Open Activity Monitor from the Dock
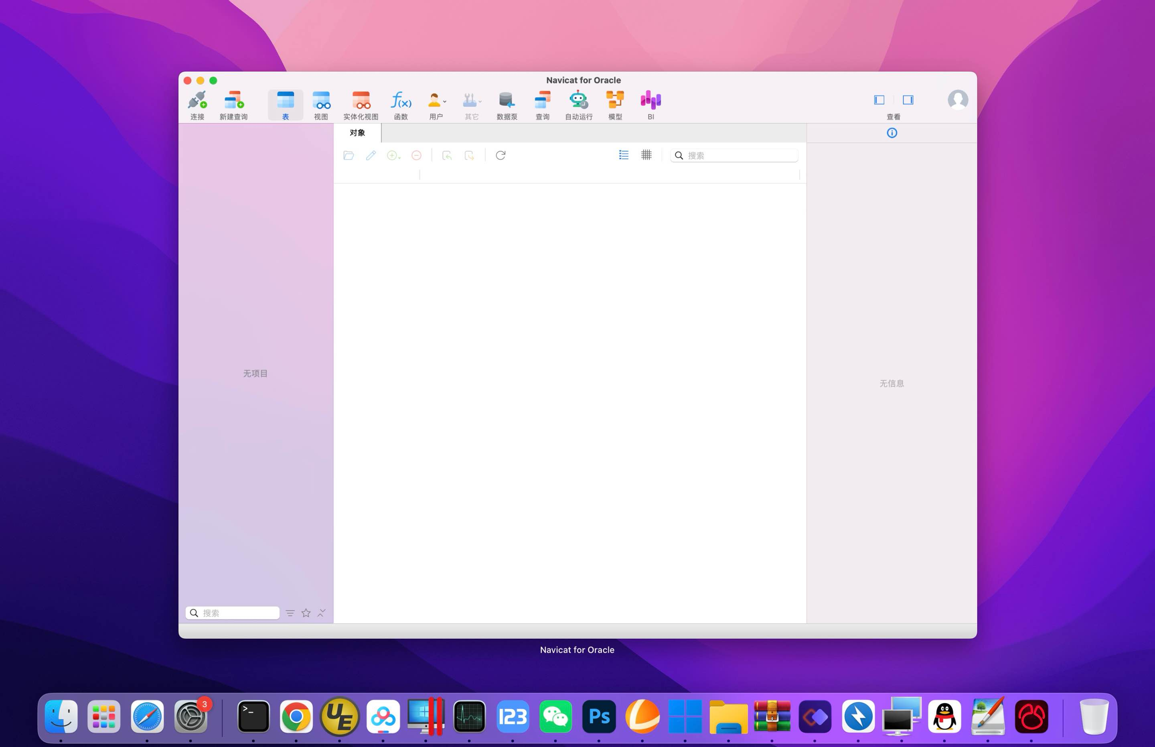Viewport: 1155px width, 747px height. 469,716
